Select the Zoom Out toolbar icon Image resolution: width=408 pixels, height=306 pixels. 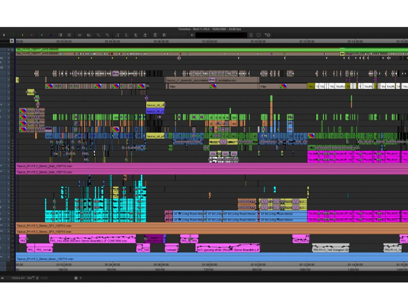tap(107, 35)
